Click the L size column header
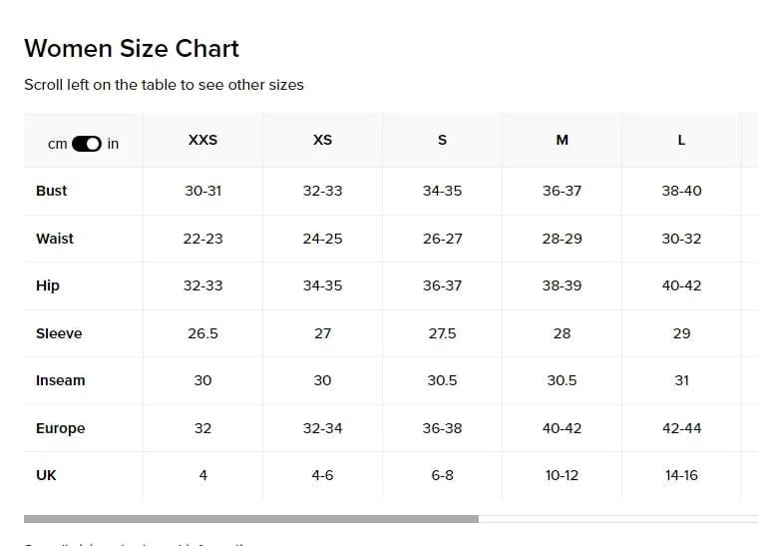This screenshot has width=758, height=546. pyautogui.click(x=681, y=140)
